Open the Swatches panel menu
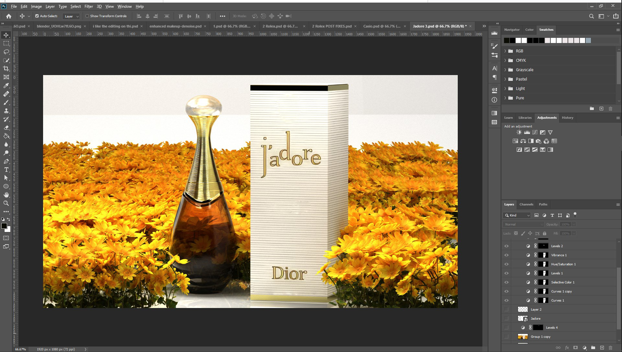The image size is (622, 352). tap(618, 30)
